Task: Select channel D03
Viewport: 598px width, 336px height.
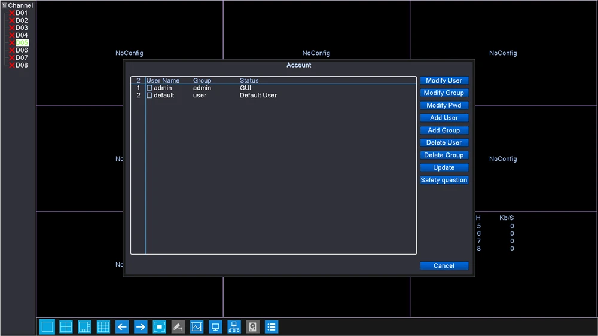Action: click(22, 28)
